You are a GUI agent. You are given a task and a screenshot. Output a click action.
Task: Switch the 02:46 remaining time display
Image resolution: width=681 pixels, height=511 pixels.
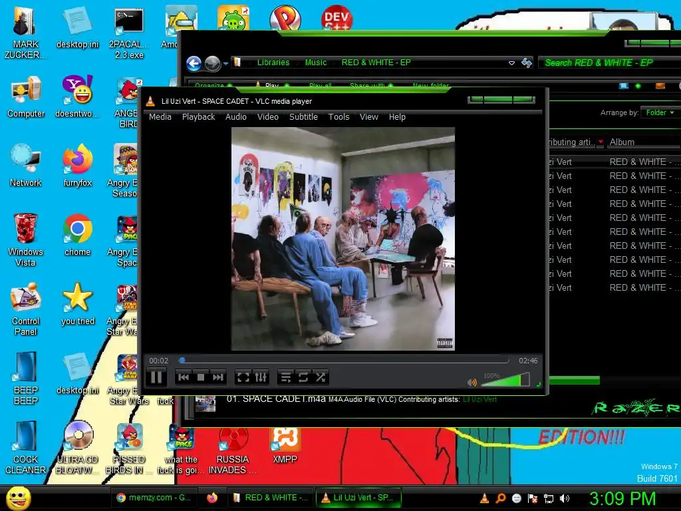click(528, 361)
